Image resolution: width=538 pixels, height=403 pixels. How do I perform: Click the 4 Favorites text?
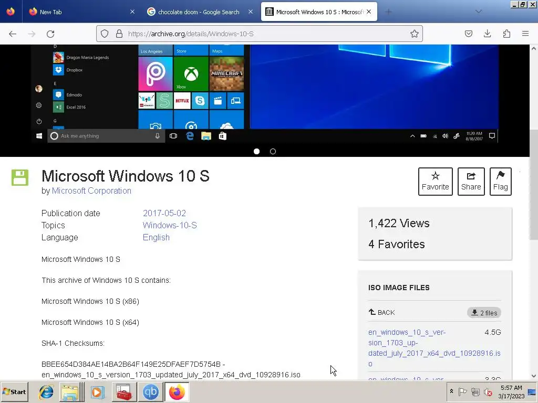397,245
